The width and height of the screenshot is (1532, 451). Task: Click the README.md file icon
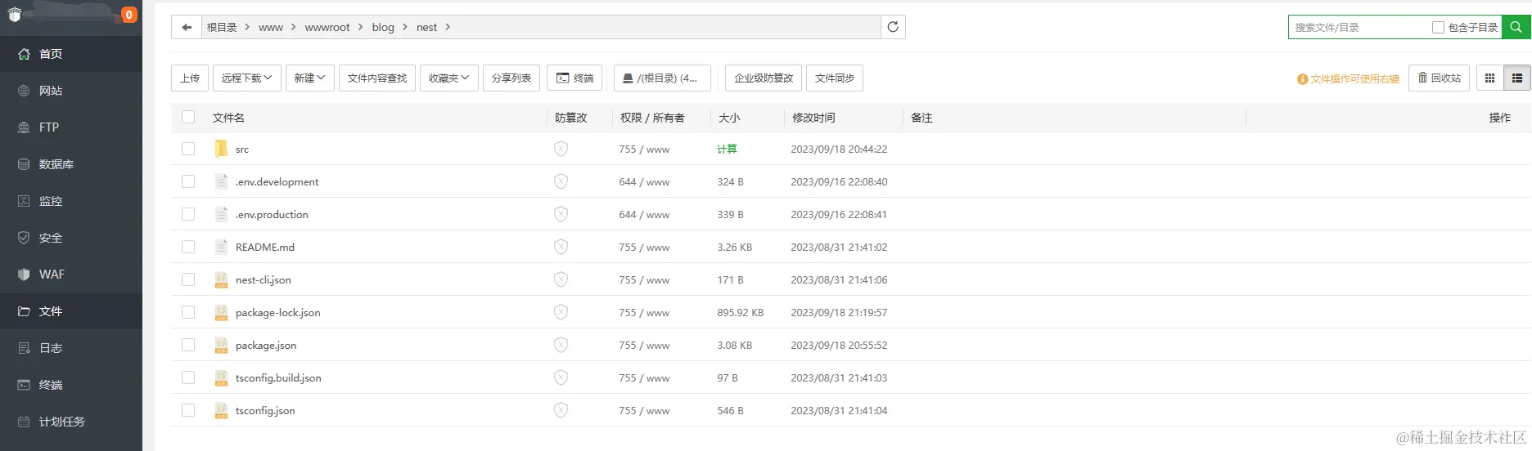(x=221, y=247)
